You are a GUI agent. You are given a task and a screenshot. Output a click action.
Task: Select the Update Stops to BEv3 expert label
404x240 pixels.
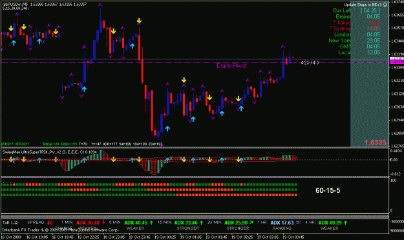(x=363, y=5)
